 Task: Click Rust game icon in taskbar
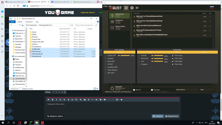click(x=42, y=123)
